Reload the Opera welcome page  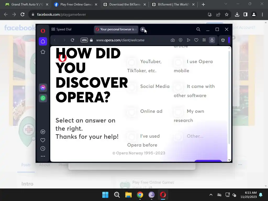point(72,40)
